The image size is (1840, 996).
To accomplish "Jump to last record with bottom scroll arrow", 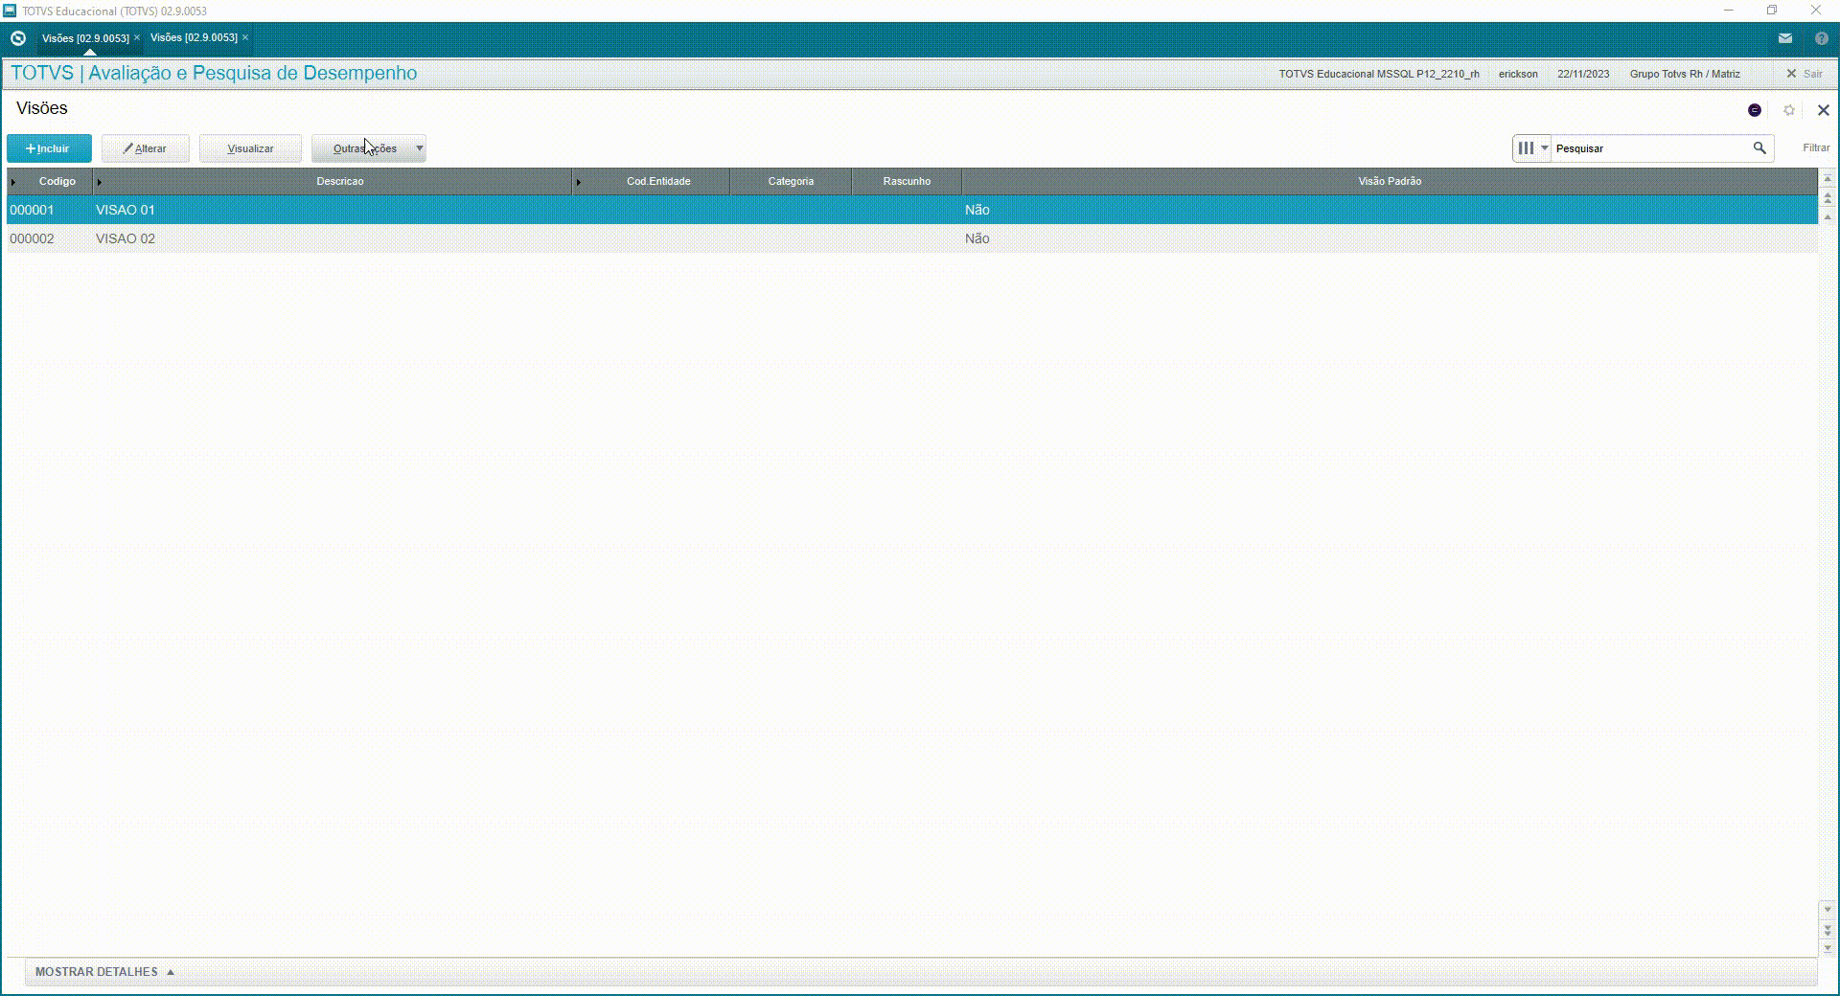I will pos(1828,948).
